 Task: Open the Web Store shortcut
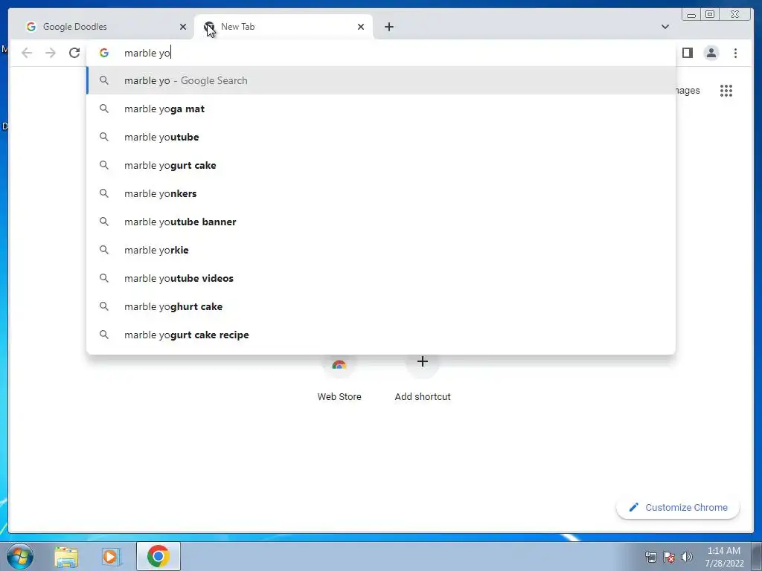point(339,378)
